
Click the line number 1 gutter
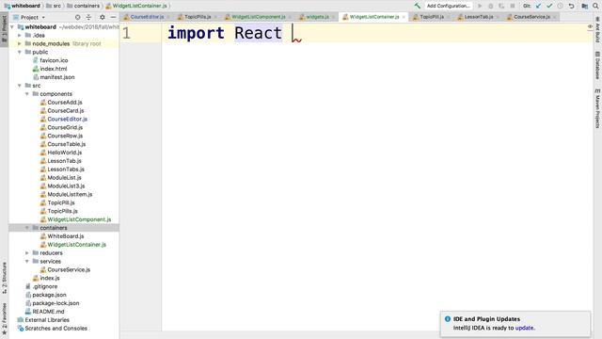pyautogui.click(x=127, y=33)
